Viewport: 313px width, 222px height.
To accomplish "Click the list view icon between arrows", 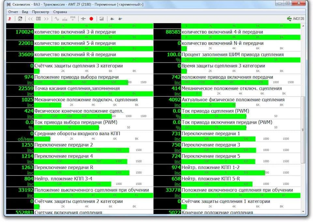I will point(38,19).
